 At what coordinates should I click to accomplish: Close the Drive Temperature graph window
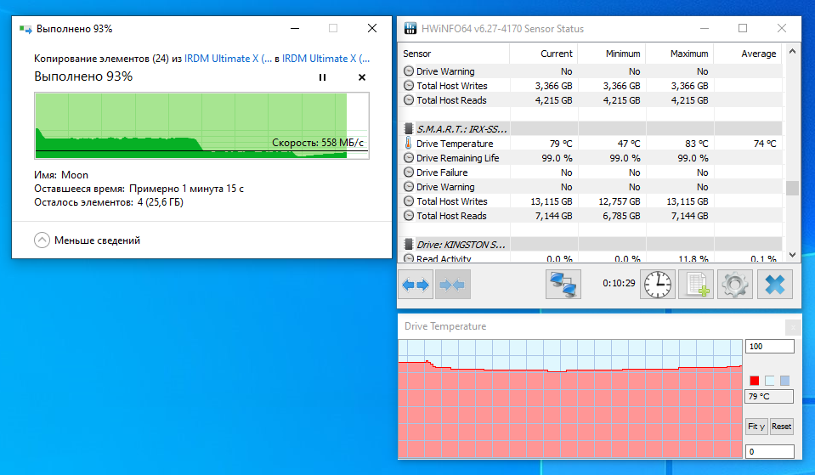793,327
